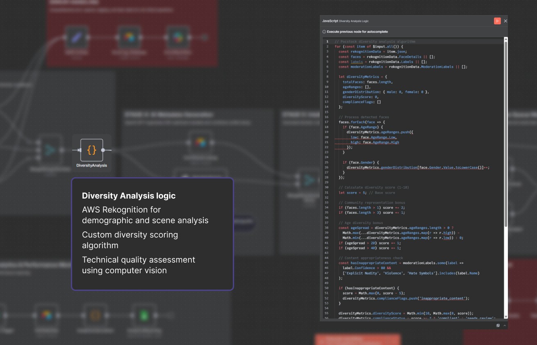Click the 'Execute previous node for autocomplete' message
537x345 pixels.
pyautogui.click(x=357, y=32)
